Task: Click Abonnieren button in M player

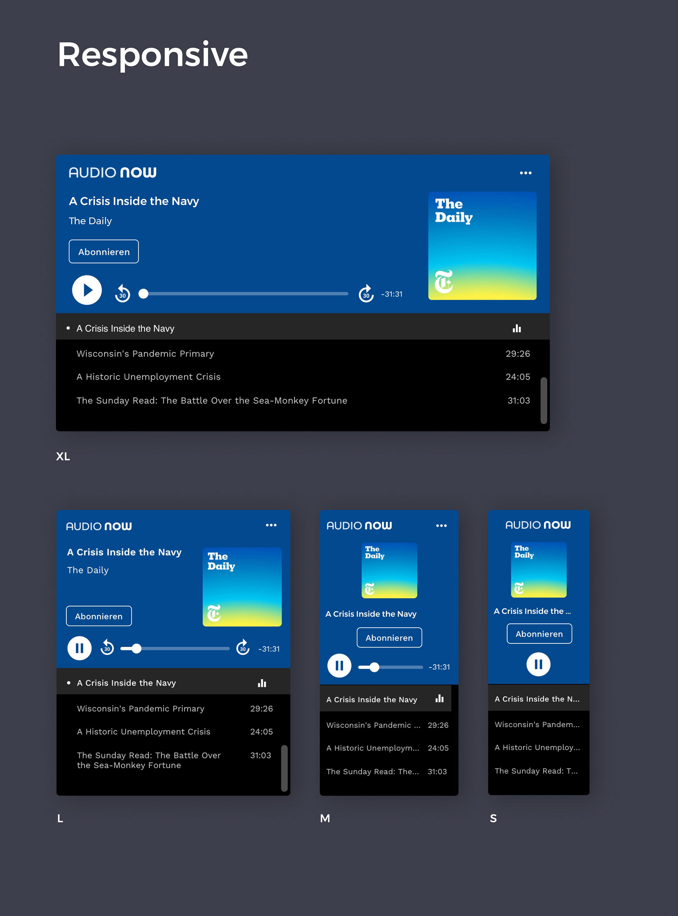Action: [389, 638]
